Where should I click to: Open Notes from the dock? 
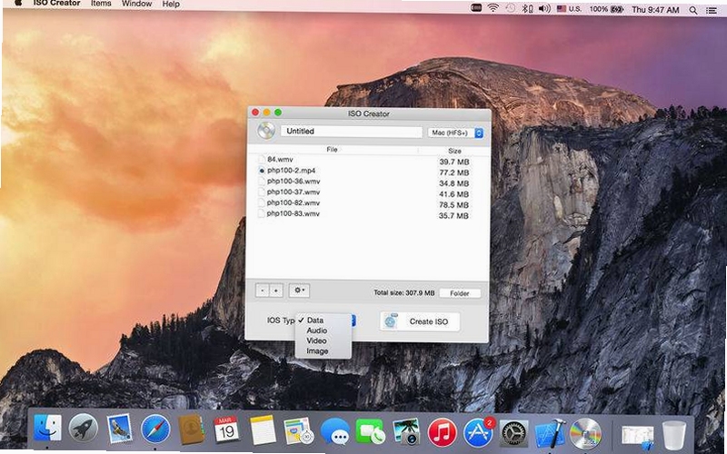coord(263,429)
